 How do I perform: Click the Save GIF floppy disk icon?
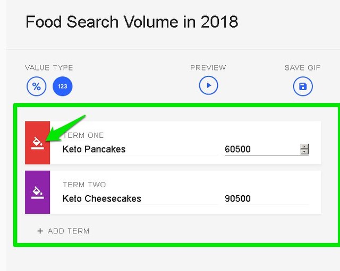tap(302, 86)
